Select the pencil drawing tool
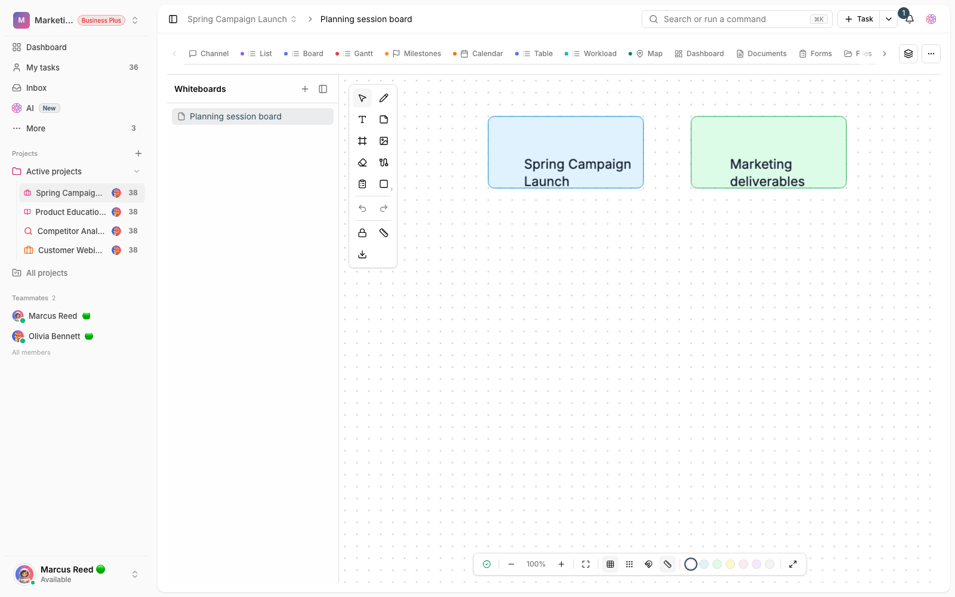Viewport: 955px width, 597px height. pos(384,98)
